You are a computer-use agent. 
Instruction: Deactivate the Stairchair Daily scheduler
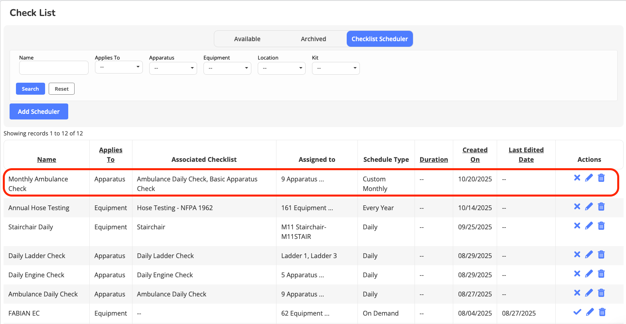[577, 226]
